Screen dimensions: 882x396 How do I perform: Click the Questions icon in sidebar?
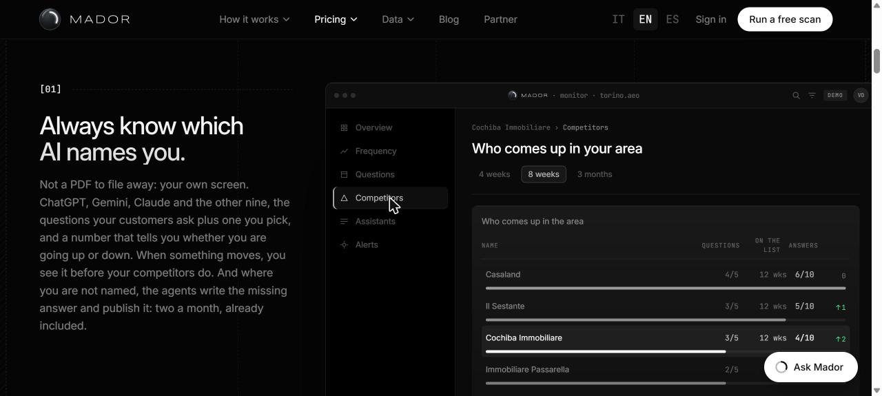[x=344, y=174]
